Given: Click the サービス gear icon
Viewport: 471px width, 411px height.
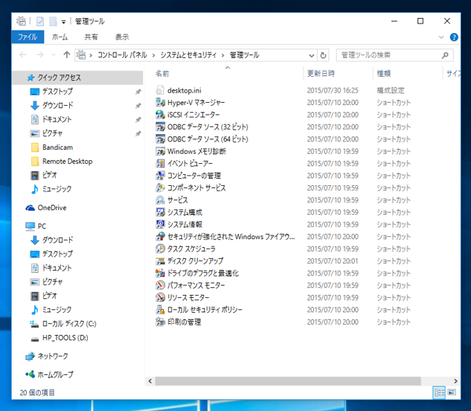Looking at the screenshot, I should [x=160, y=200].
